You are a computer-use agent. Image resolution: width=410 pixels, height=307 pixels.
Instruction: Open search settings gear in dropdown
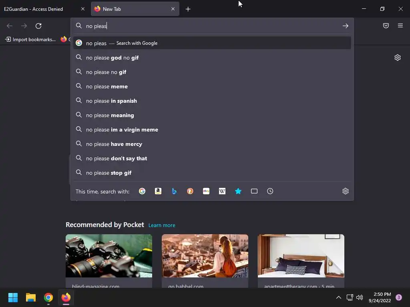pyautogui.click(x=346, y=191)
